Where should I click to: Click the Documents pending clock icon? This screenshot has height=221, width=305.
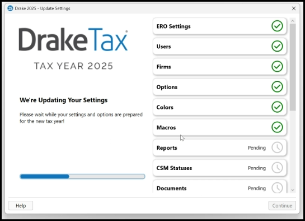click(x=277, y=187)
